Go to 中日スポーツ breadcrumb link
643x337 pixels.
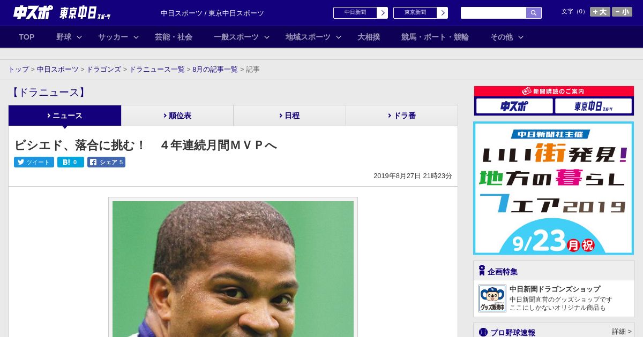pos(58,70)
